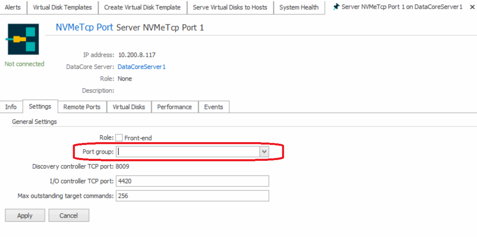Enable the Front-end role checkbox
This screenshot has width=477, height=237.
(x=119, y=138)
